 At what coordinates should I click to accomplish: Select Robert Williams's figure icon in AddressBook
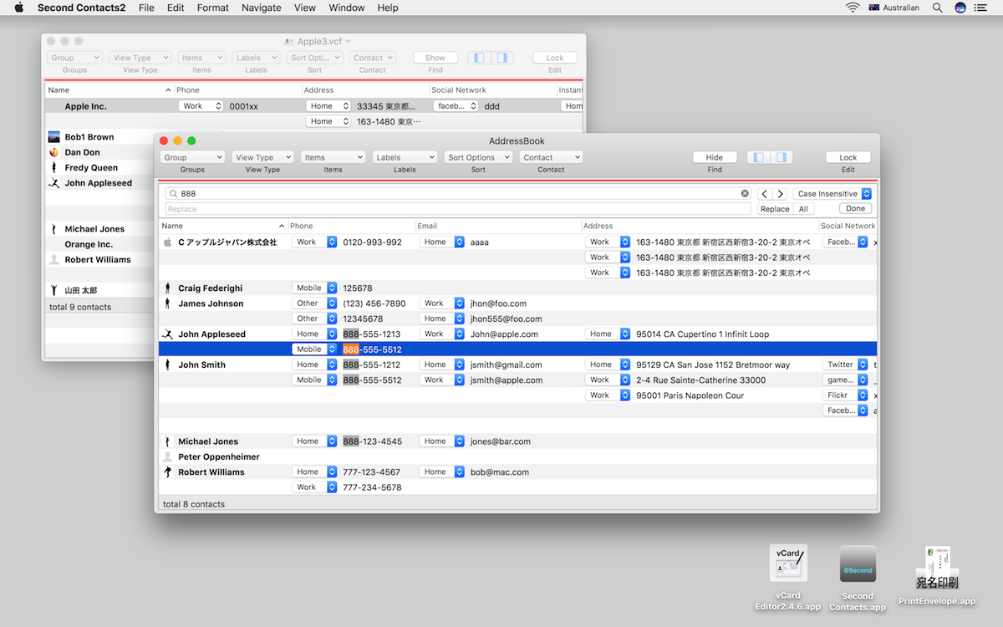pos(167,472)
